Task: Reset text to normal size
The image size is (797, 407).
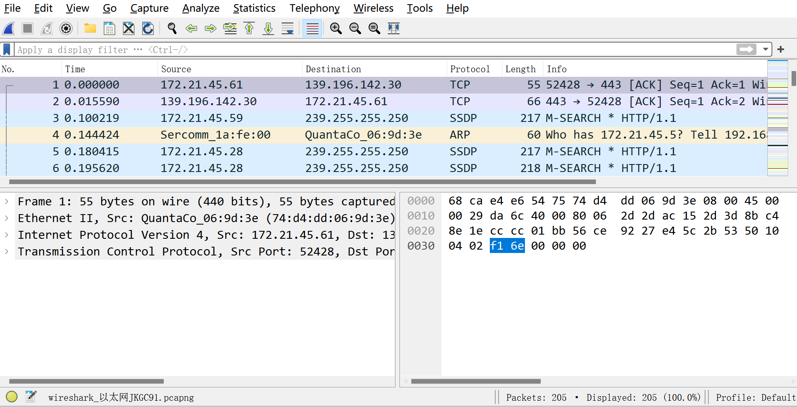Action: (374, 28)
